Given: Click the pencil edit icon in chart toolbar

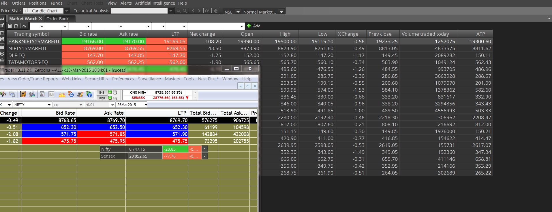Looking at the screenshot, I should tap(207, 11).
